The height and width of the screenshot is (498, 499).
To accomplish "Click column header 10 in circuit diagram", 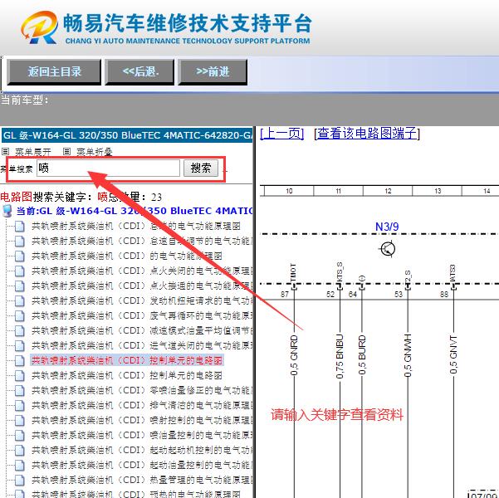I will click(x=289, y=191).
